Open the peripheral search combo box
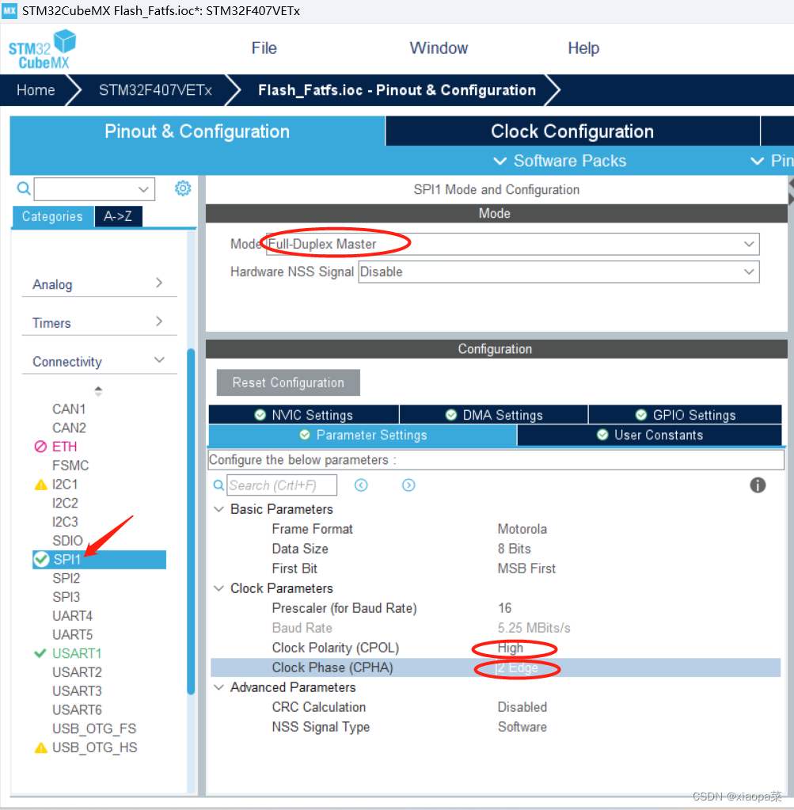Viewport: 794px width, 810px height. click(x=94, y=189)
